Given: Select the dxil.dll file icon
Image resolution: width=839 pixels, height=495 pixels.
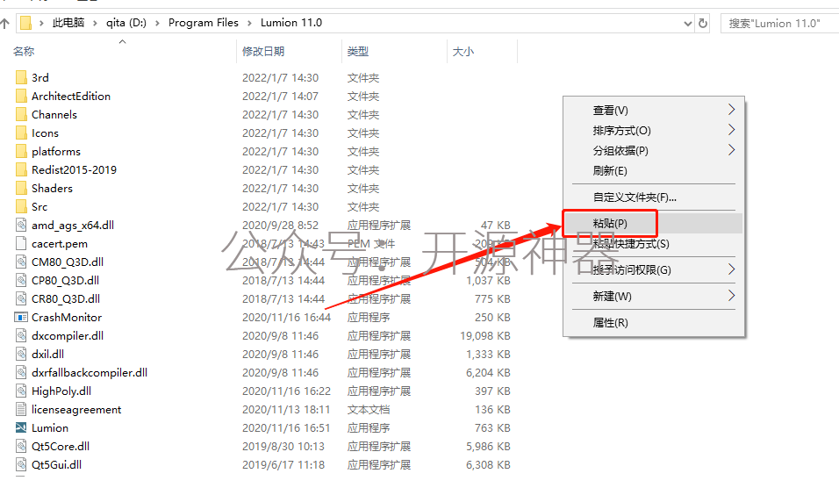Looking at the screenshot, I should [21, 355].
